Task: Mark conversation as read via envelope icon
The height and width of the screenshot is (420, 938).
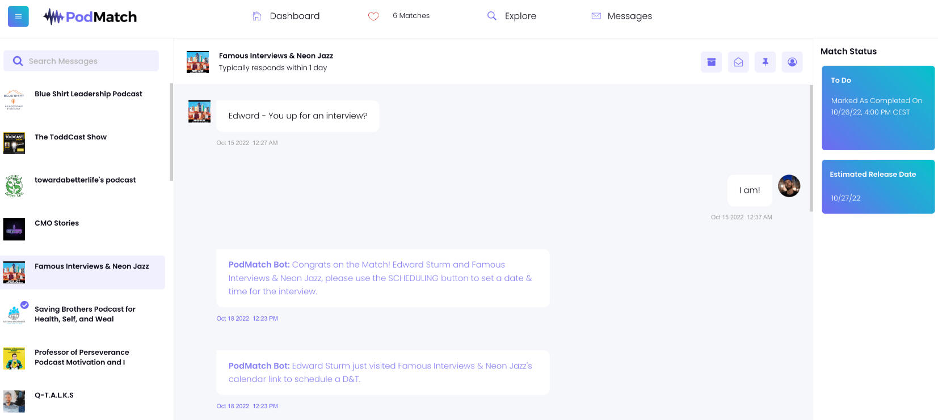Action: pos(738,62)
